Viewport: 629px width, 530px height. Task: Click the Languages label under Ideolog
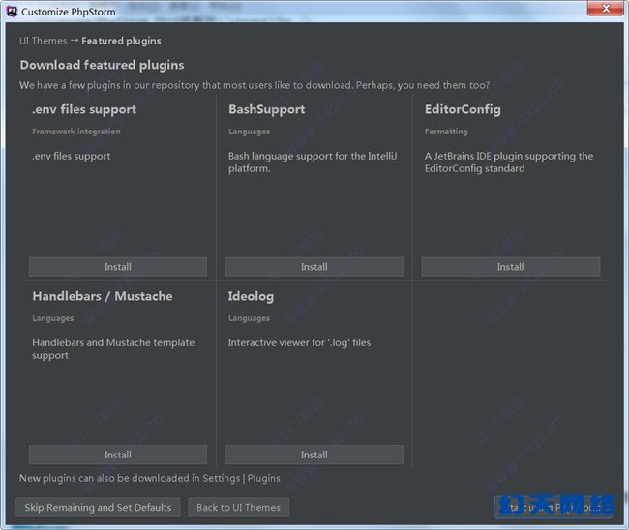click(249, 318)
